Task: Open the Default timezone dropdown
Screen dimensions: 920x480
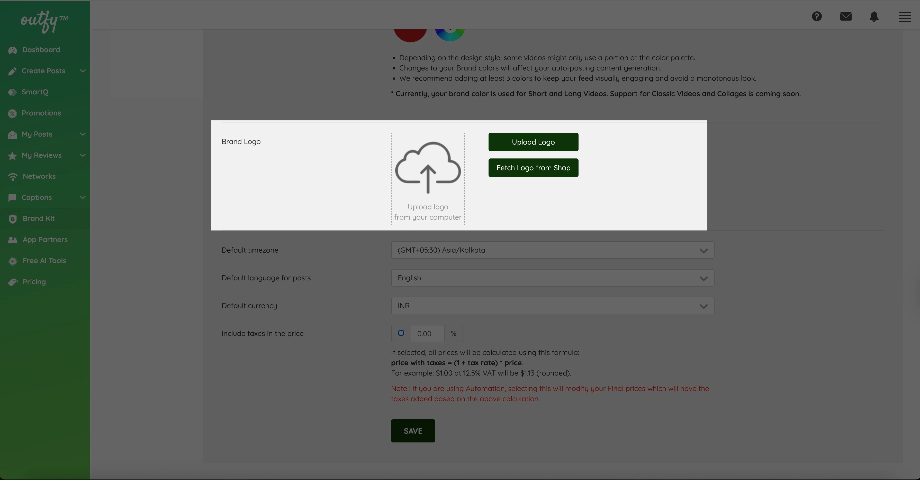Action: tap(552, 250)
